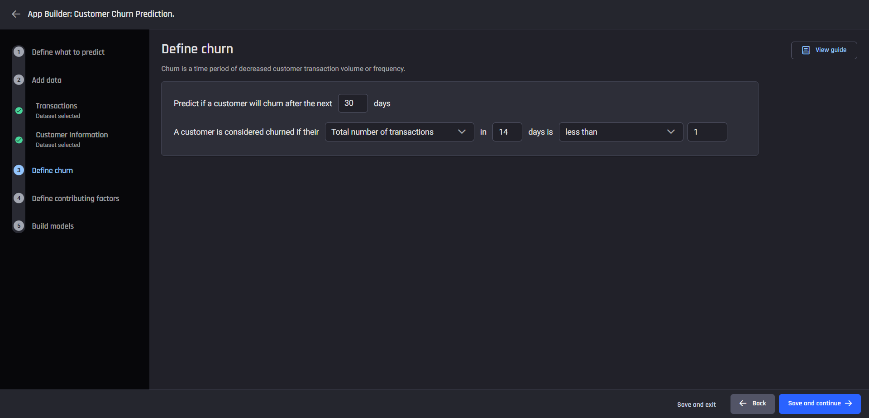Open the Total number of transactions dropdown
The width and height of the screenshot is (869, 418).
(x=399, y=132)
